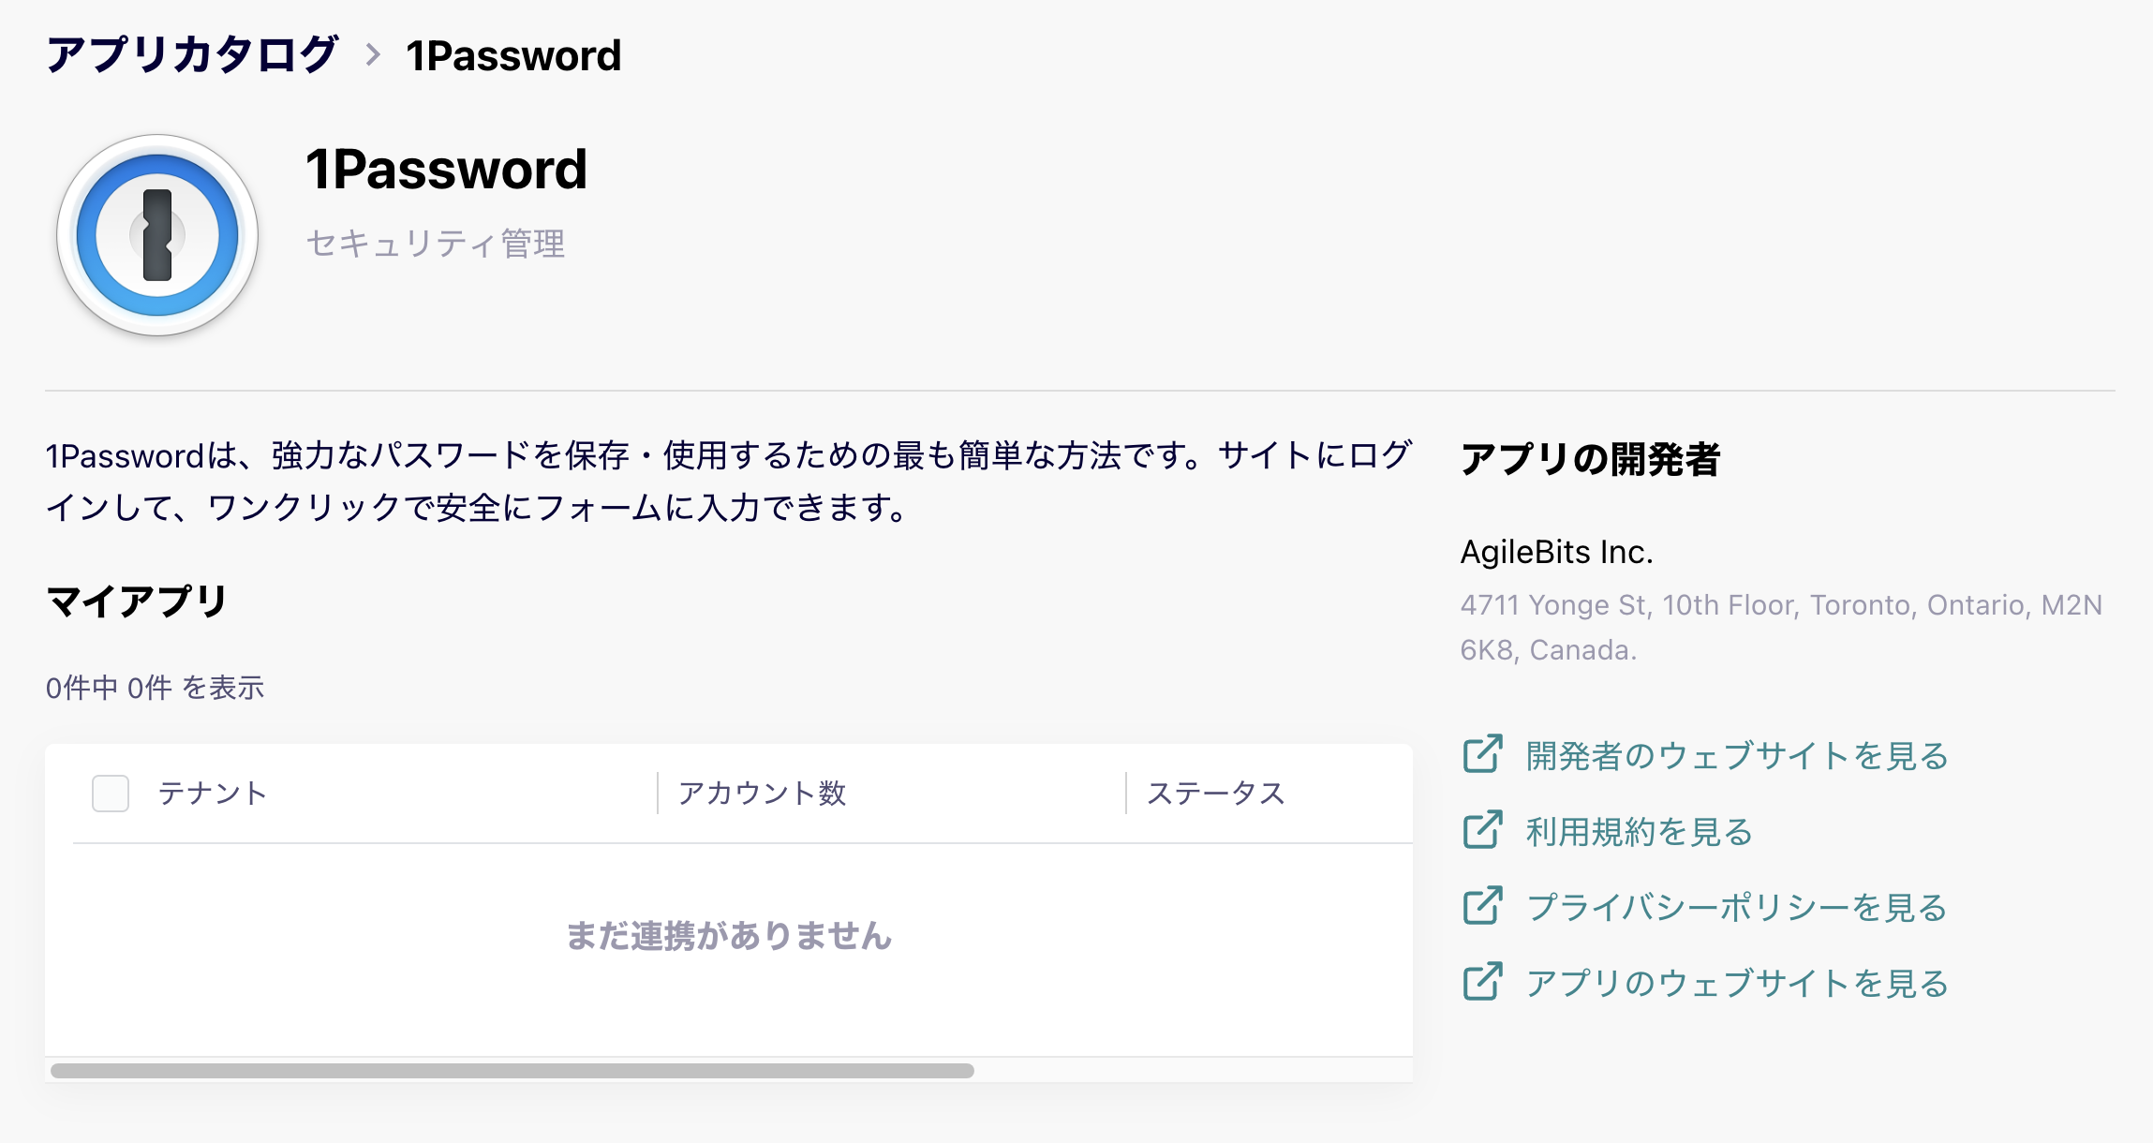Click the AgileBits Inc. developer name
The height and width of the screenshot is (1143, 2153).
coord(1557,552)
